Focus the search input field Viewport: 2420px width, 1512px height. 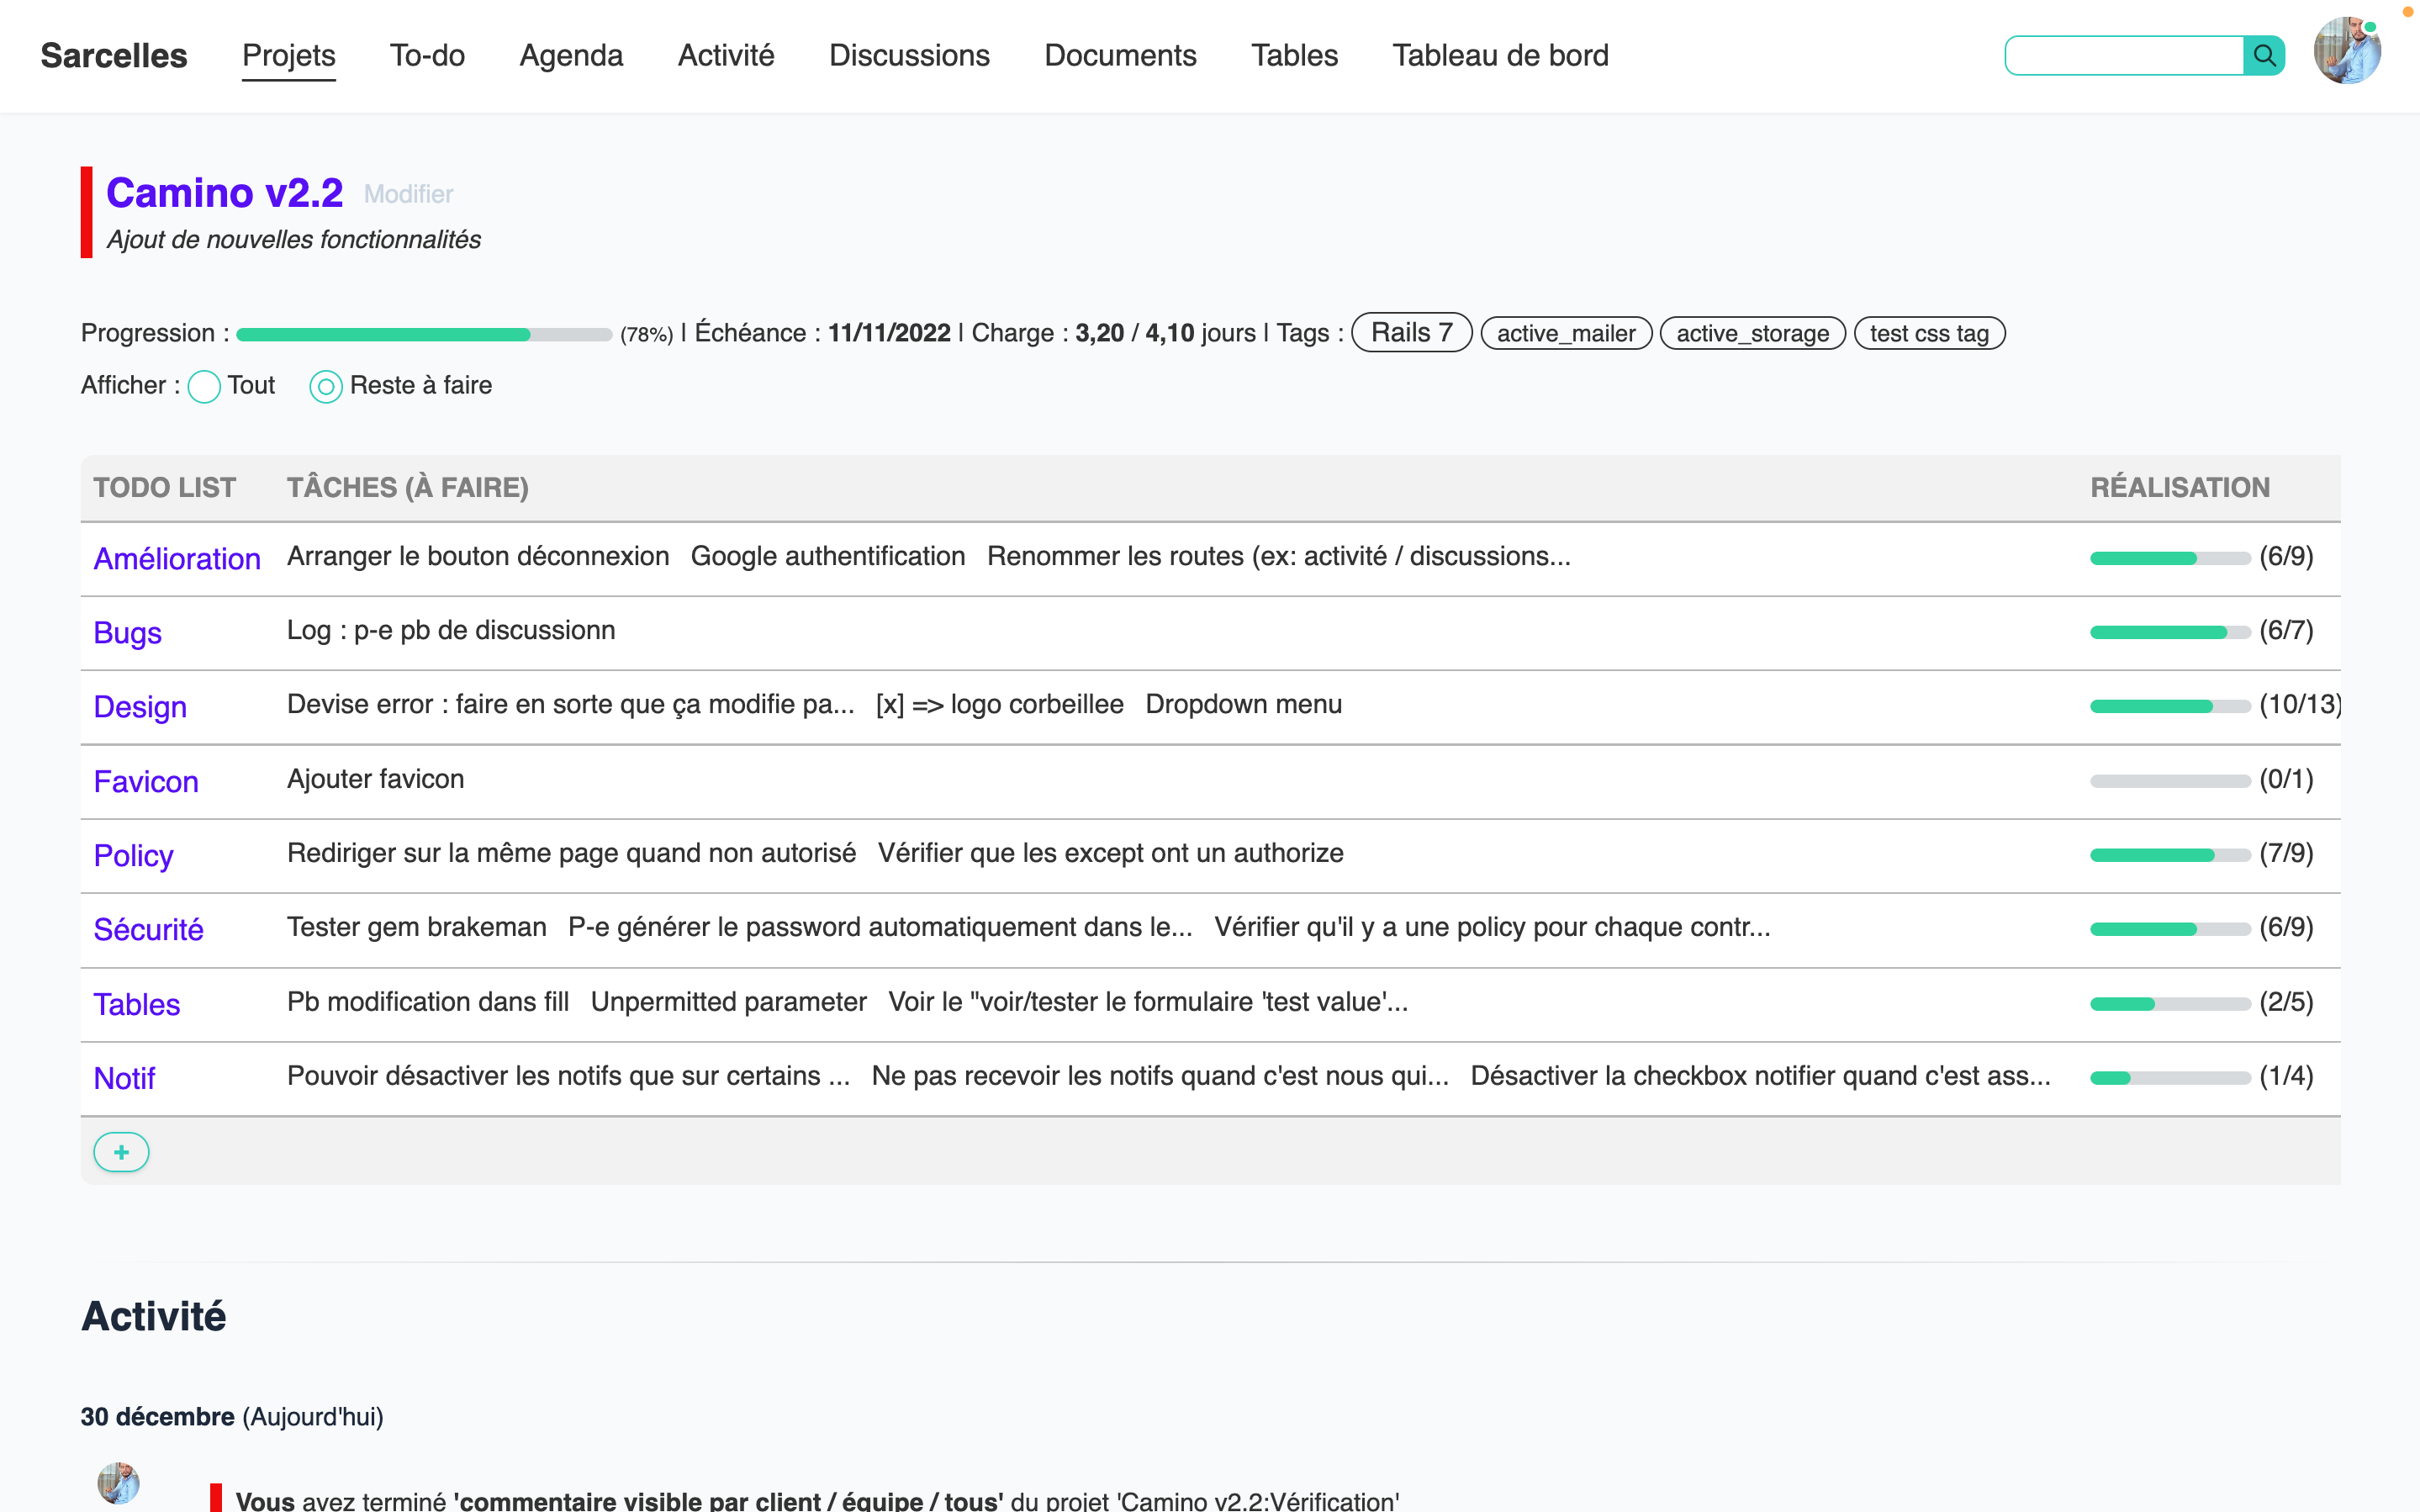(x=2123, y=56)
